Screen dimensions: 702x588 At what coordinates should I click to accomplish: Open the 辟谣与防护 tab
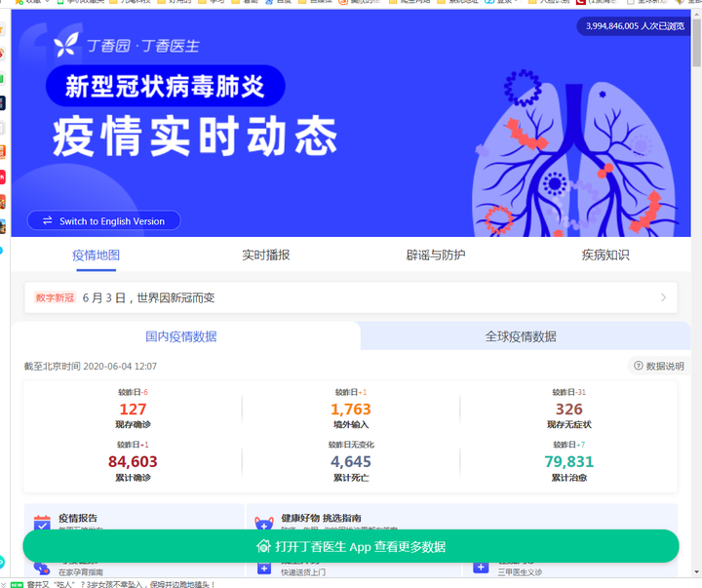pos(436,255)
